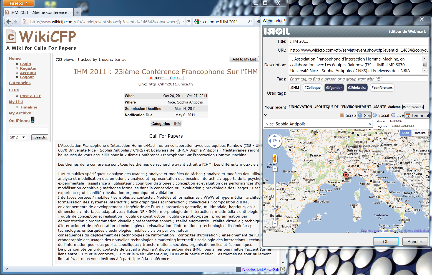The image size is (432, 275).
Task: Open the Categories sidebar link
Action: point(20,83)
